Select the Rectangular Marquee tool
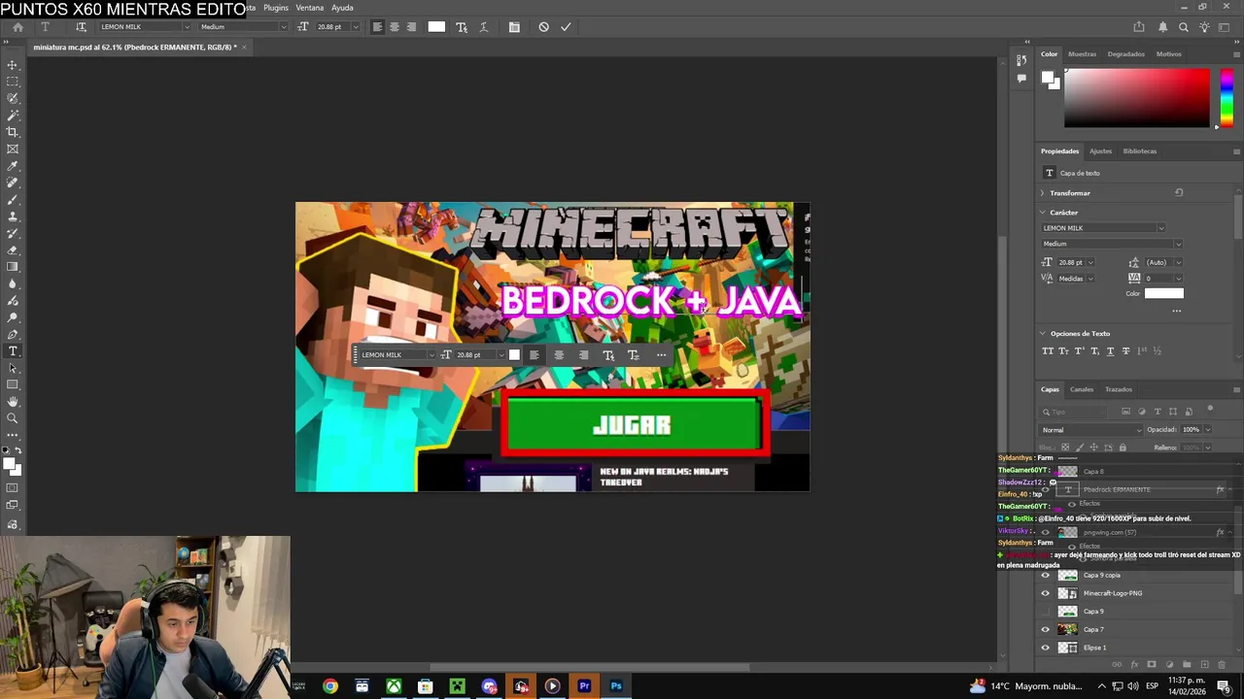Viewport: 1244px width, 699px height. pos(13,82)
